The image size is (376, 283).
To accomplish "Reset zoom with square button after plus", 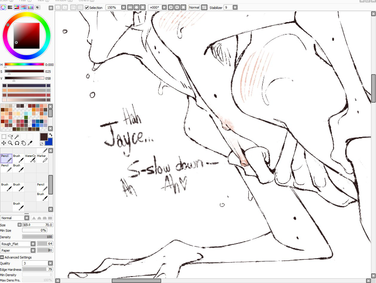I will click(143, 7).
